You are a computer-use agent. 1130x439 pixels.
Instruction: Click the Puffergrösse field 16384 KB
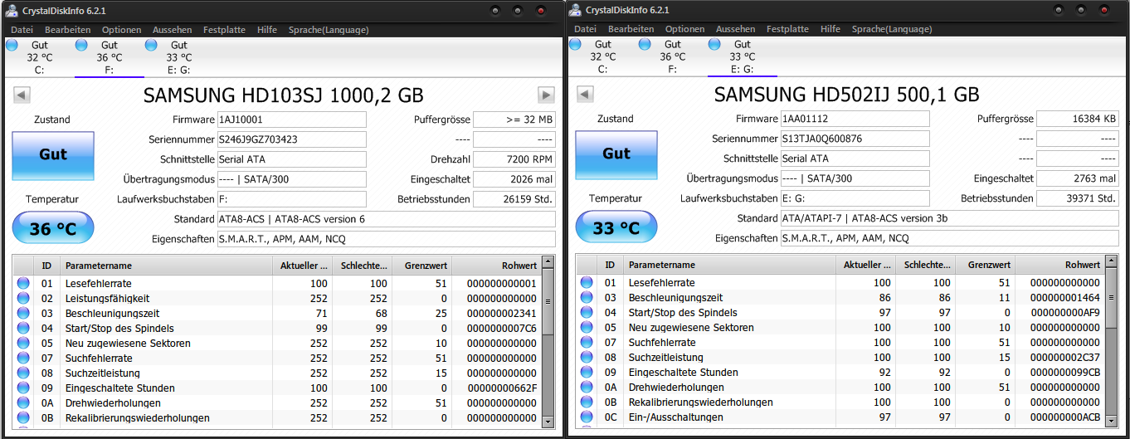click(x=1078, y=119)
